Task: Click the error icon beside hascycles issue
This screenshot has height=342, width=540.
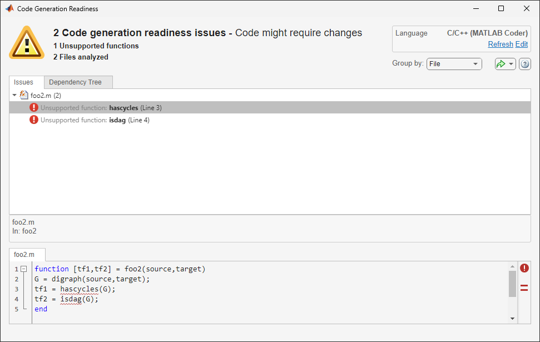Action: point(33,107)
